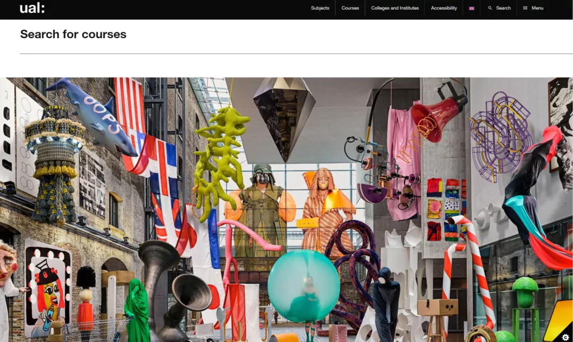Click the colourful collage hero image

point(286,209)
